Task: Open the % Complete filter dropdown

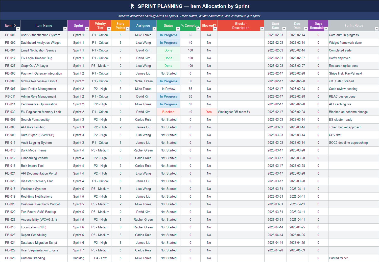Action: coord(198,29)
